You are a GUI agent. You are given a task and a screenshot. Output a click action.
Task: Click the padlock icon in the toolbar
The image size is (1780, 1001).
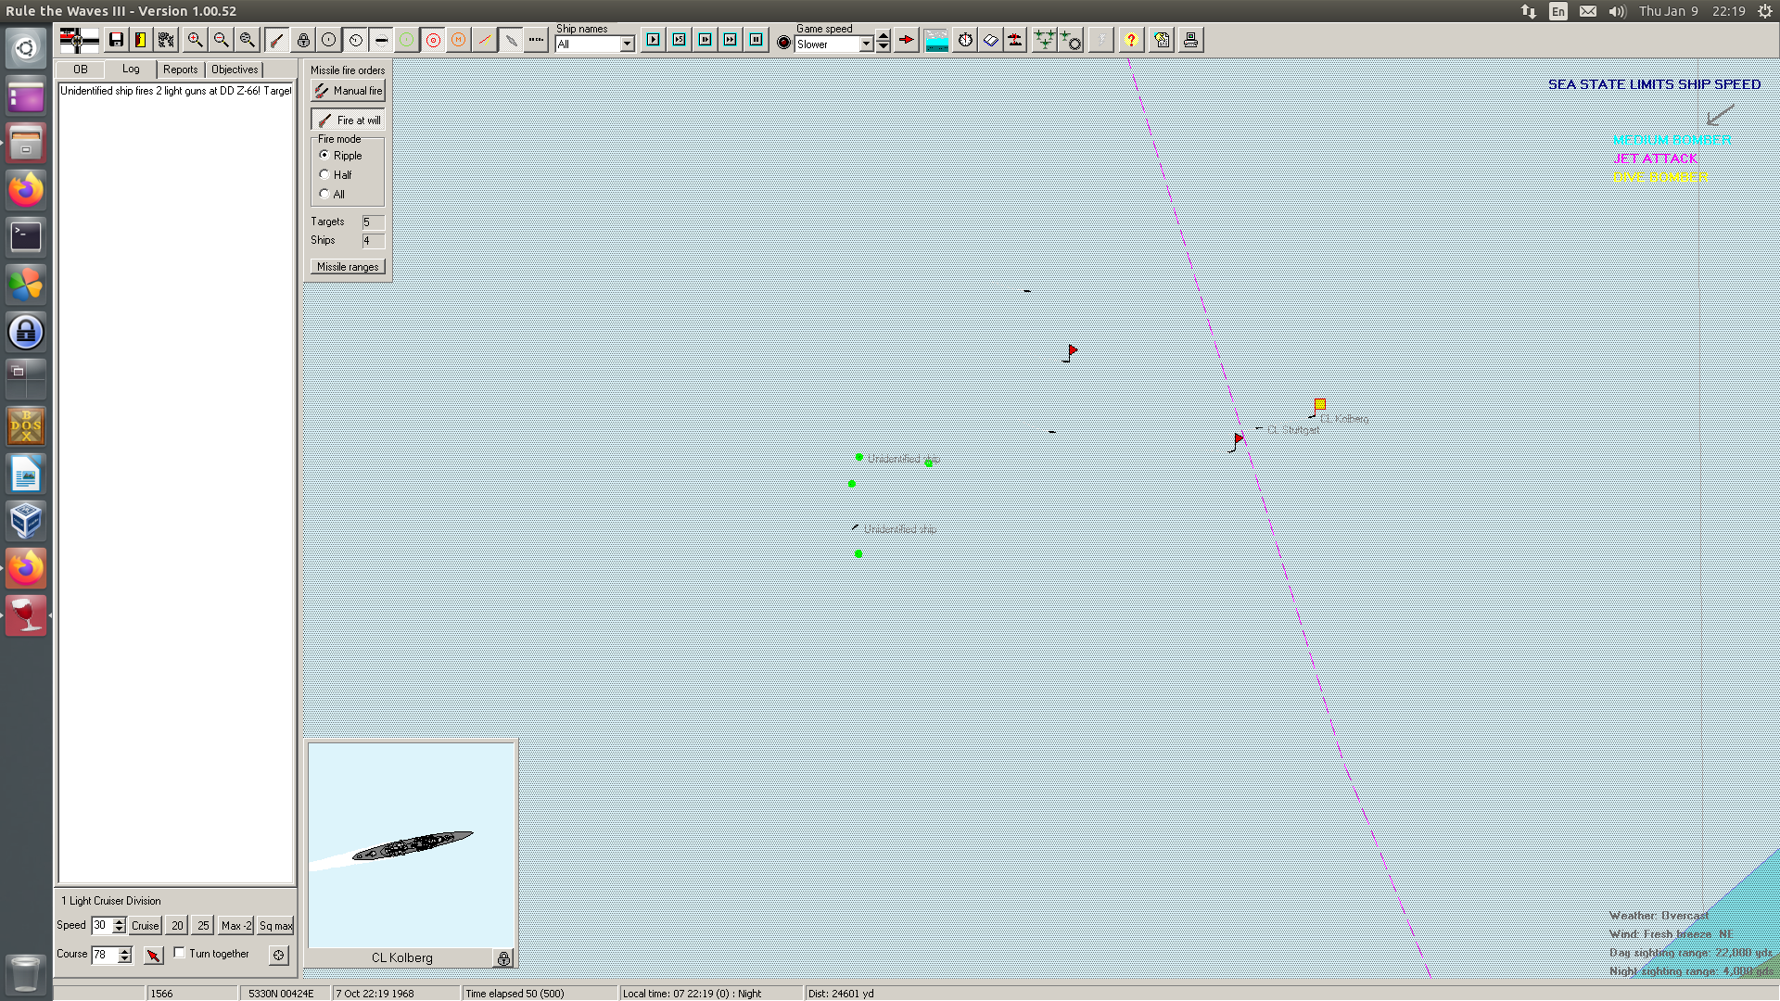tap(303, 40)
